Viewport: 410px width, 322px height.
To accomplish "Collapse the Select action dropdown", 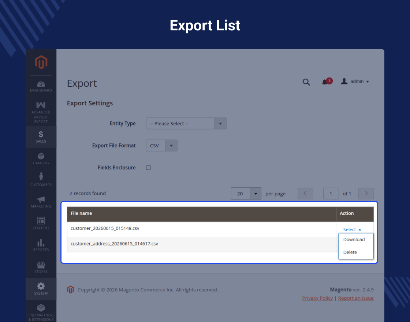I will [352, 229].
